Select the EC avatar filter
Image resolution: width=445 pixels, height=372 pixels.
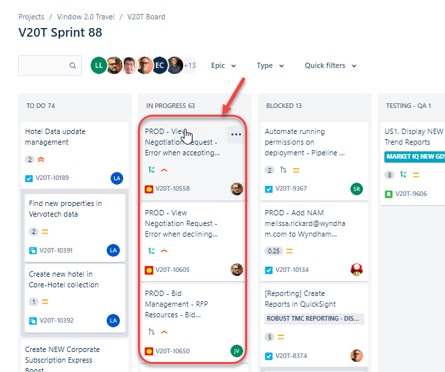coord(159,65)
